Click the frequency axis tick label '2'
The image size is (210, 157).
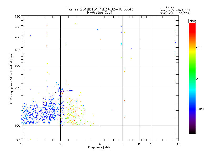pos(60,144)
